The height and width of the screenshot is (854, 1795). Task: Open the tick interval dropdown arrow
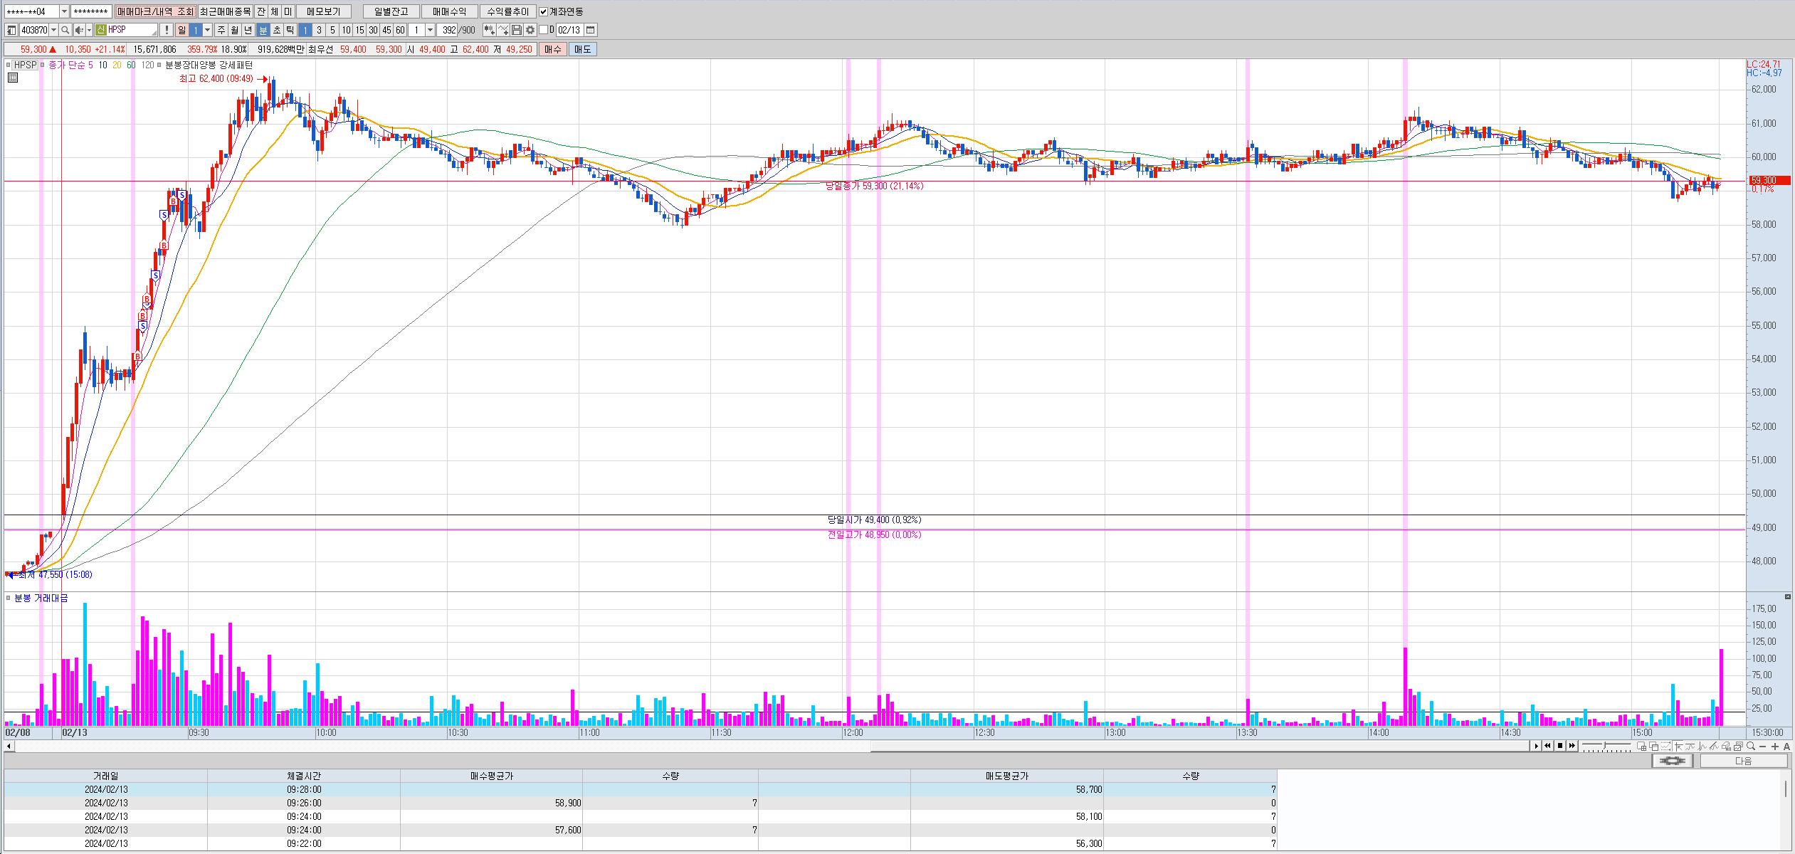tap(430, 30)
